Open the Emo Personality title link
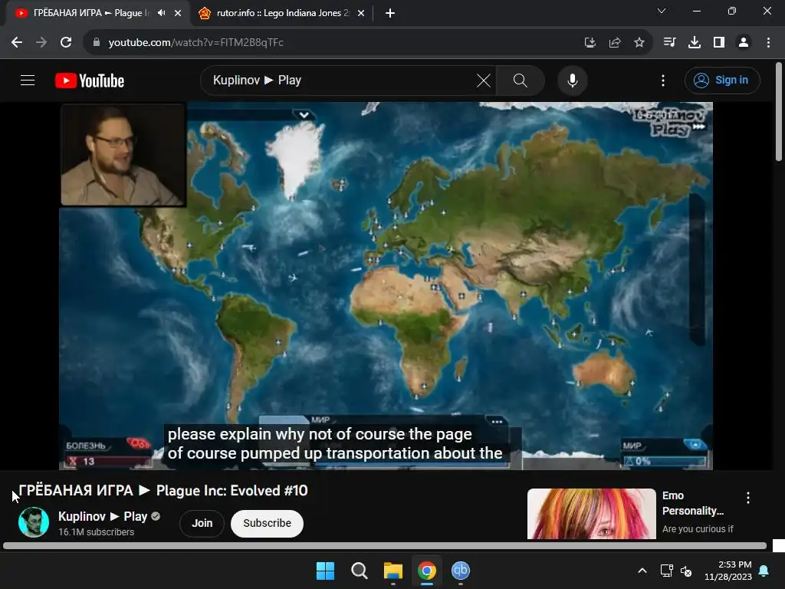 693,503
